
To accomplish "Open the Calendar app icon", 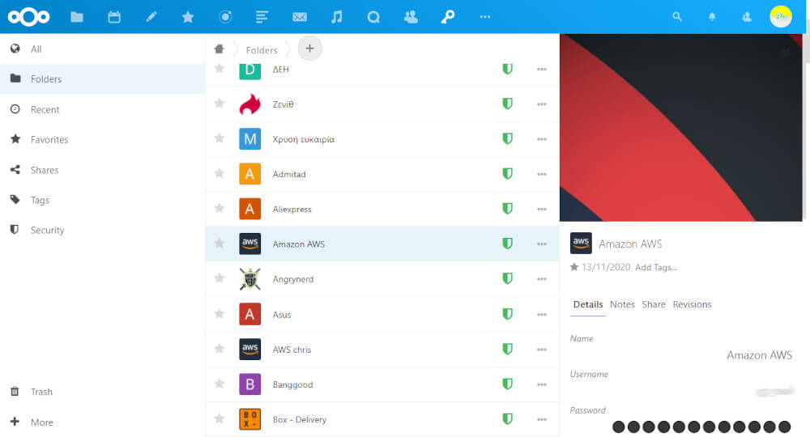I will point(114,17).
